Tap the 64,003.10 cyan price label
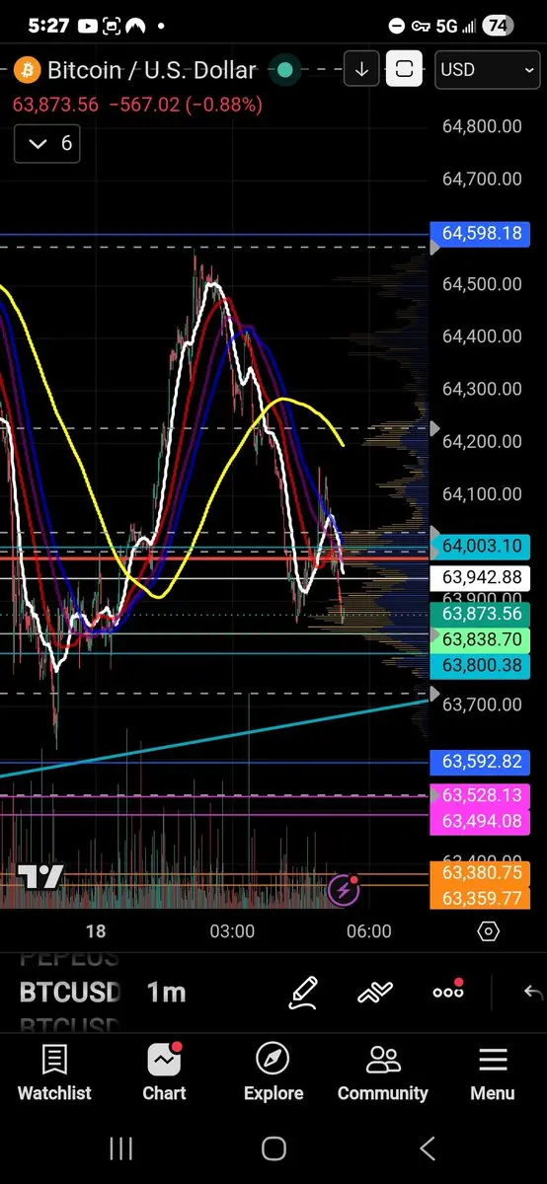Screen dimensions: 547x1184 click(x=482, y=546)
